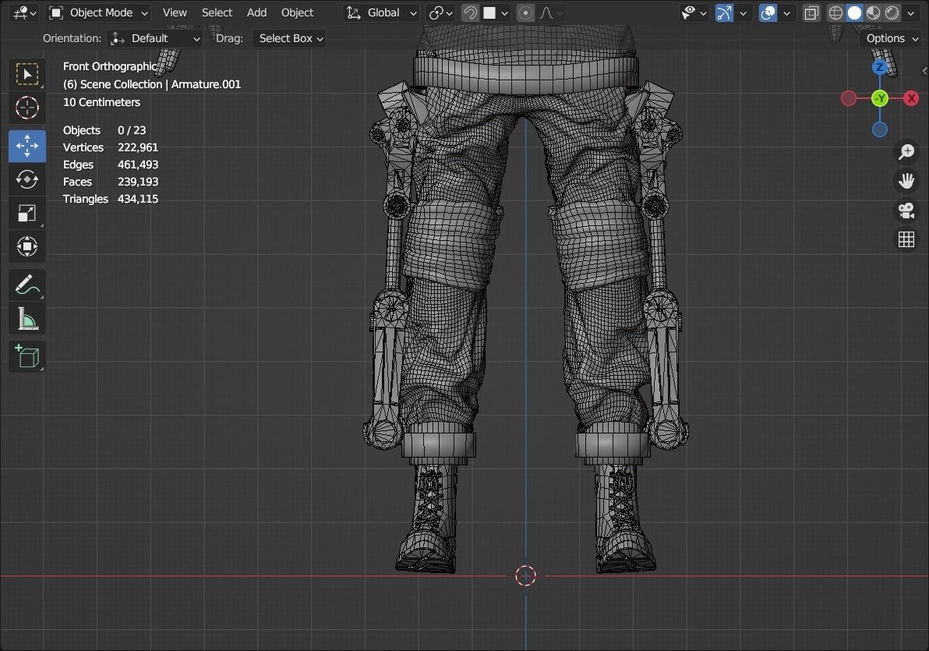Toggle X-Ray mode
The height and width of the screenshot is (651, 929).
[811, 12]
